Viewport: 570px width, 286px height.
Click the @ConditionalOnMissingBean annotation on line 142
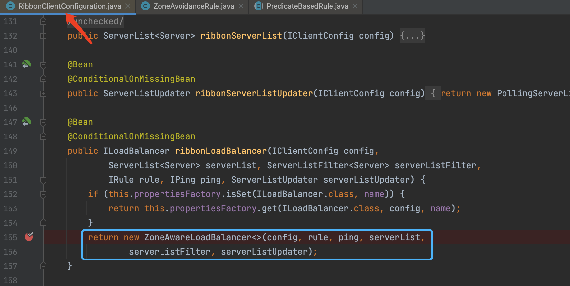(131, 79)
